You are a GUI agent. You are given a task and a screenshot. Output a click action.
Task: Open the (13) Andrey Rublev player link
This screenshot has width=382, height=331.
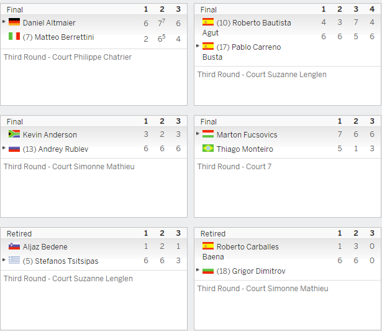(55, 149)
